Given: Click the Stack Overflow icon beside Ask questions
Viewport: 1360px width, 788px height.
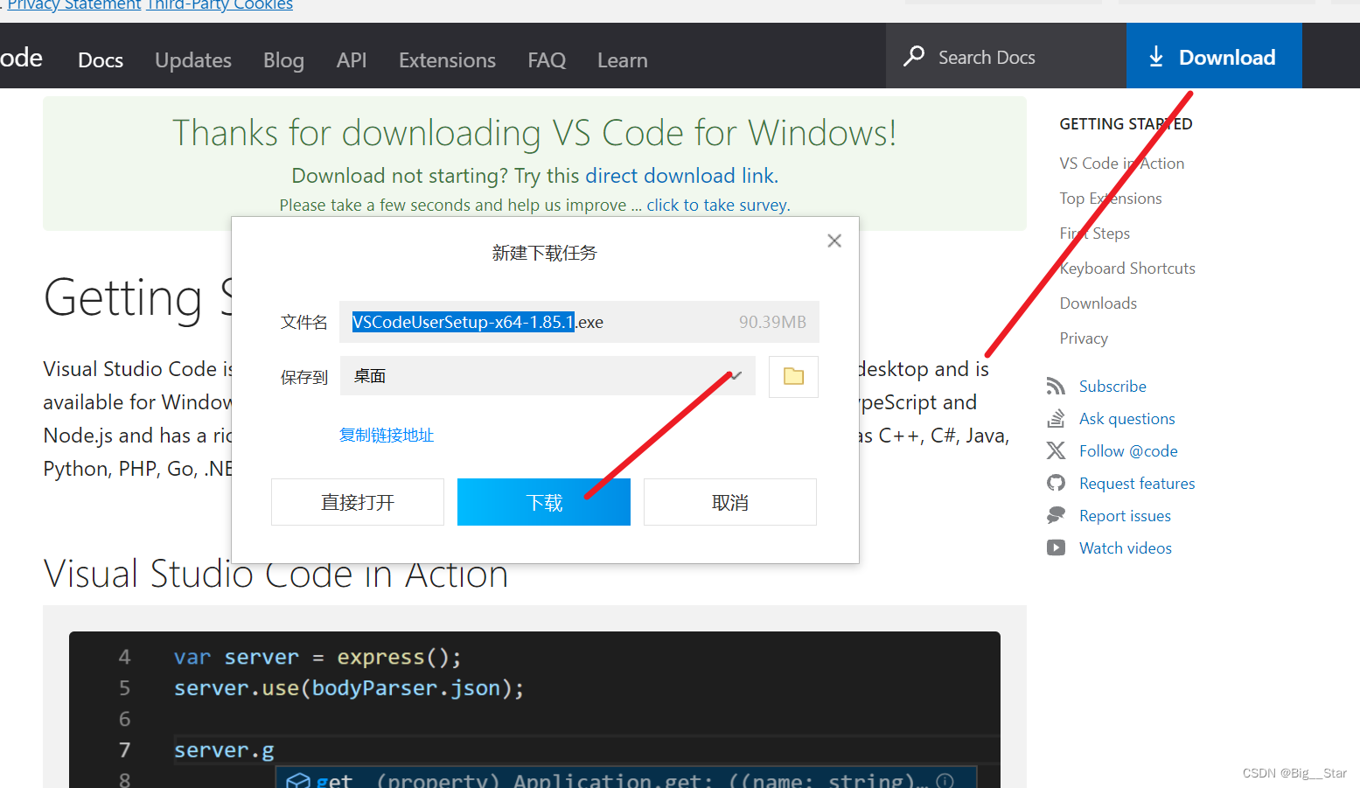Looking at the screenshot, I should point(1057,418).
